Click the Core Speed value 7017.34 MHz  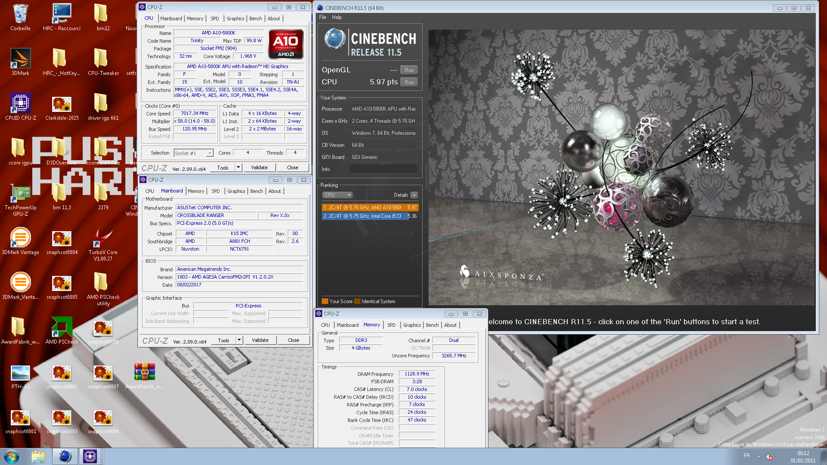click(195, 114)
